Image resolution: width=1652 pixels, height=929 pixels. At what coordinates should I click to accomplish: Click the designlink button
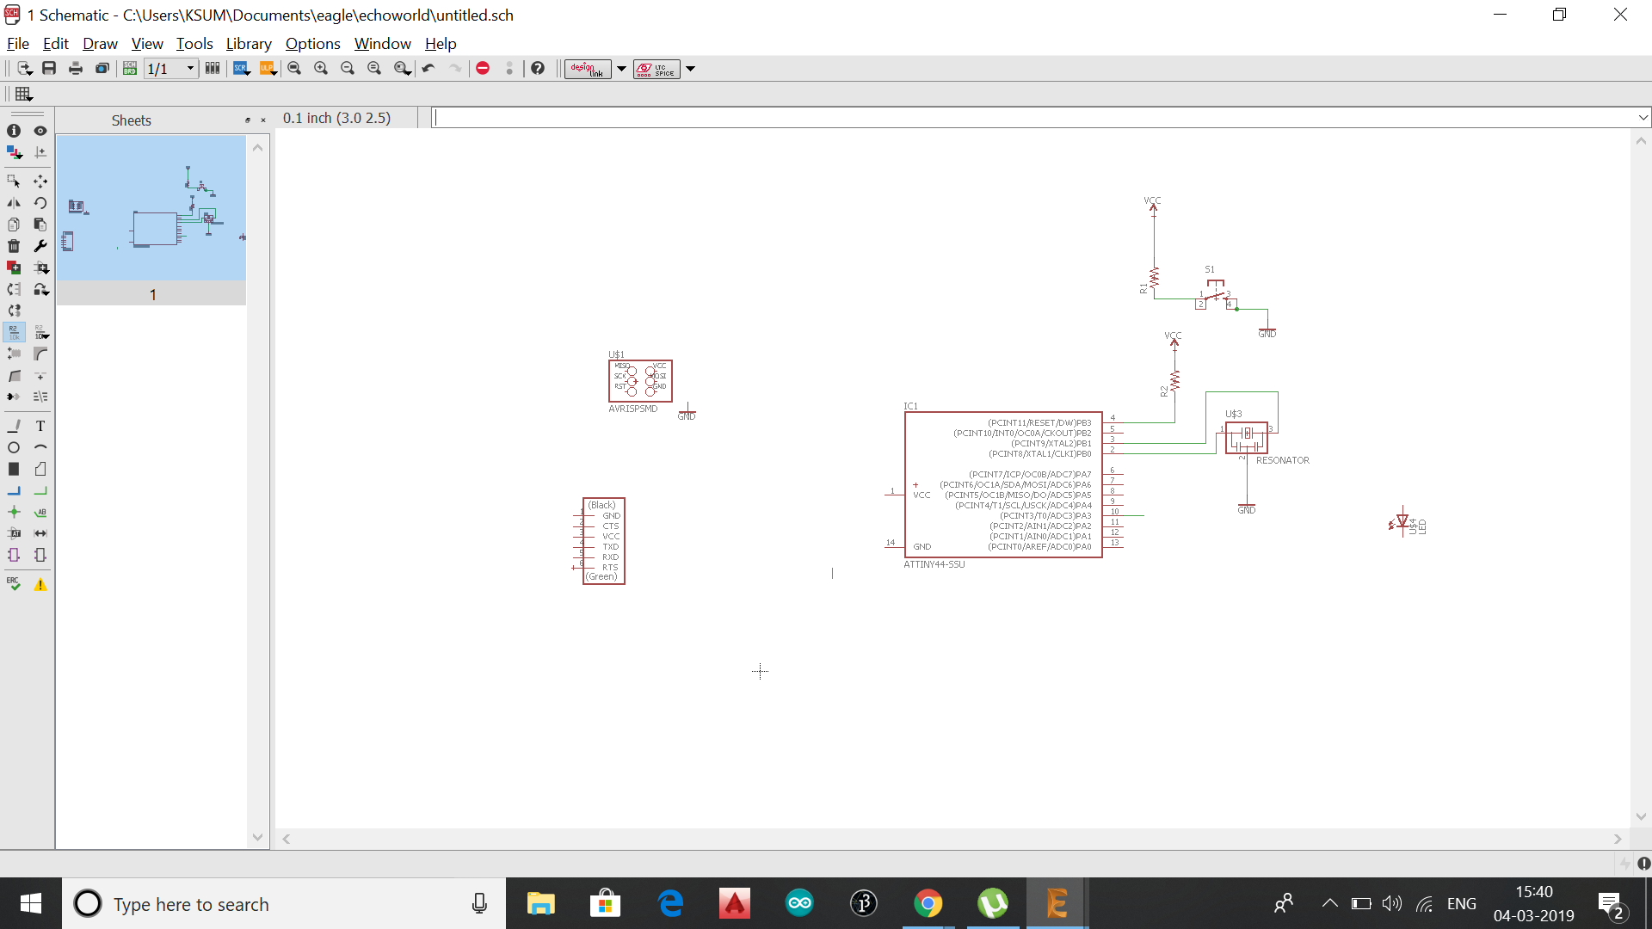[x=588, y=69]
